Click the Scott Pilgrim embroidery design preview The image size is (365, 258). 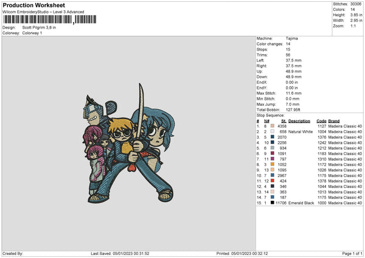[x=129, y=143]
